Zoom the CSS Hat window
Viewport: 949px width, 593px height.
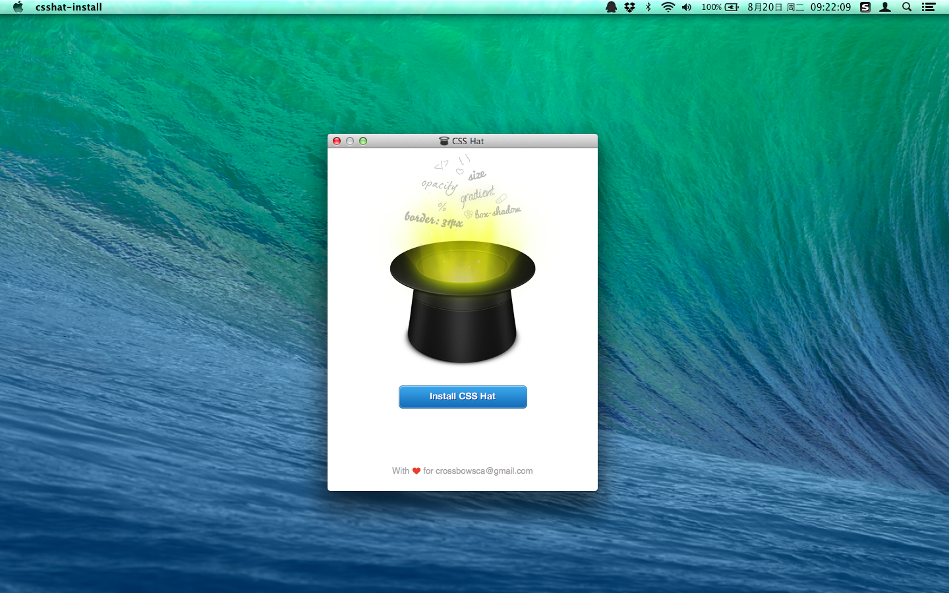pyautogui.click(x=363, y=141)
